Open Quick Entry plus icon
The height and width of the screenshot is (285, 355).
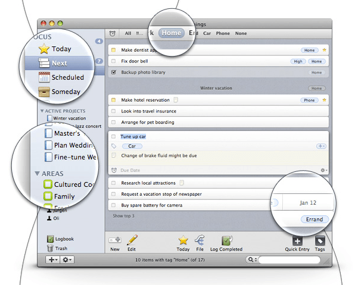(297, 240)
